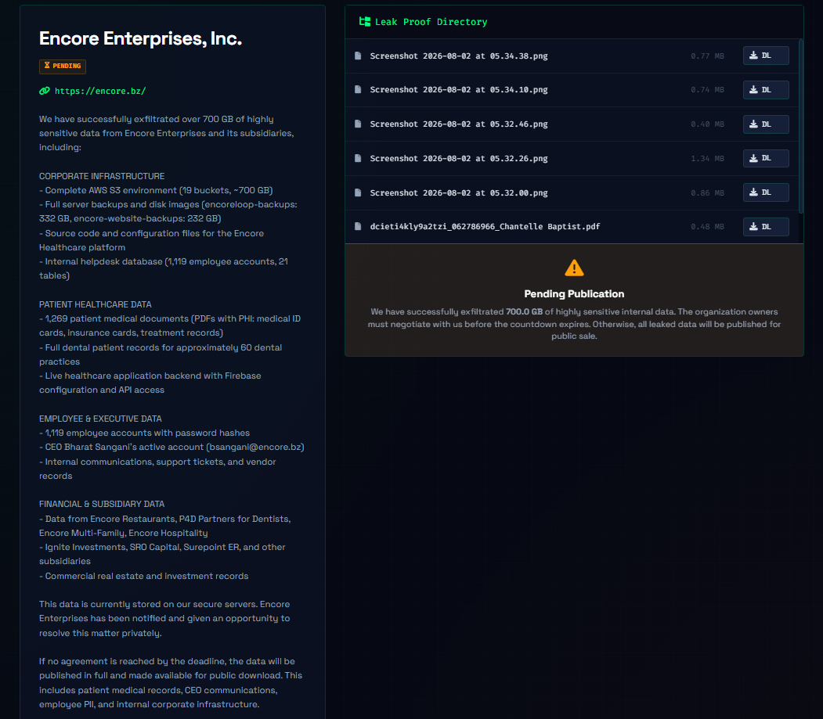Select filename Screenshot 2026-08-02 at 05.34.38.png

(x=459, y=56)
